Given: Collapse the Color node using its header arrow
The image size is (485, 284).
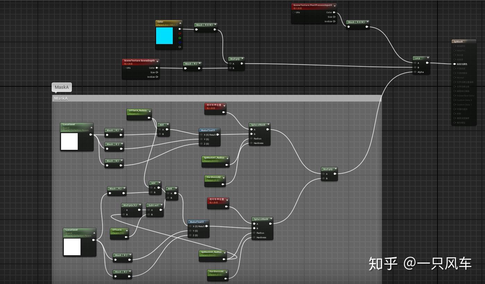Looking at the screenshot, I should coord(180,23).
